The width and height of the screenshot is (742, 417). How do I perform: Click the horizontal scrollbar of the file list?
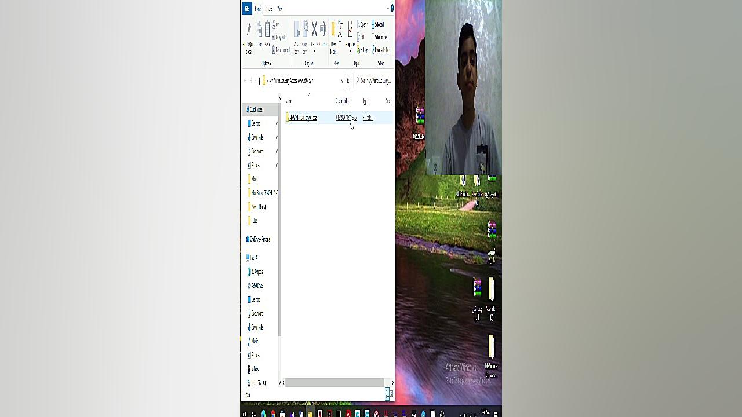point(334,382)
